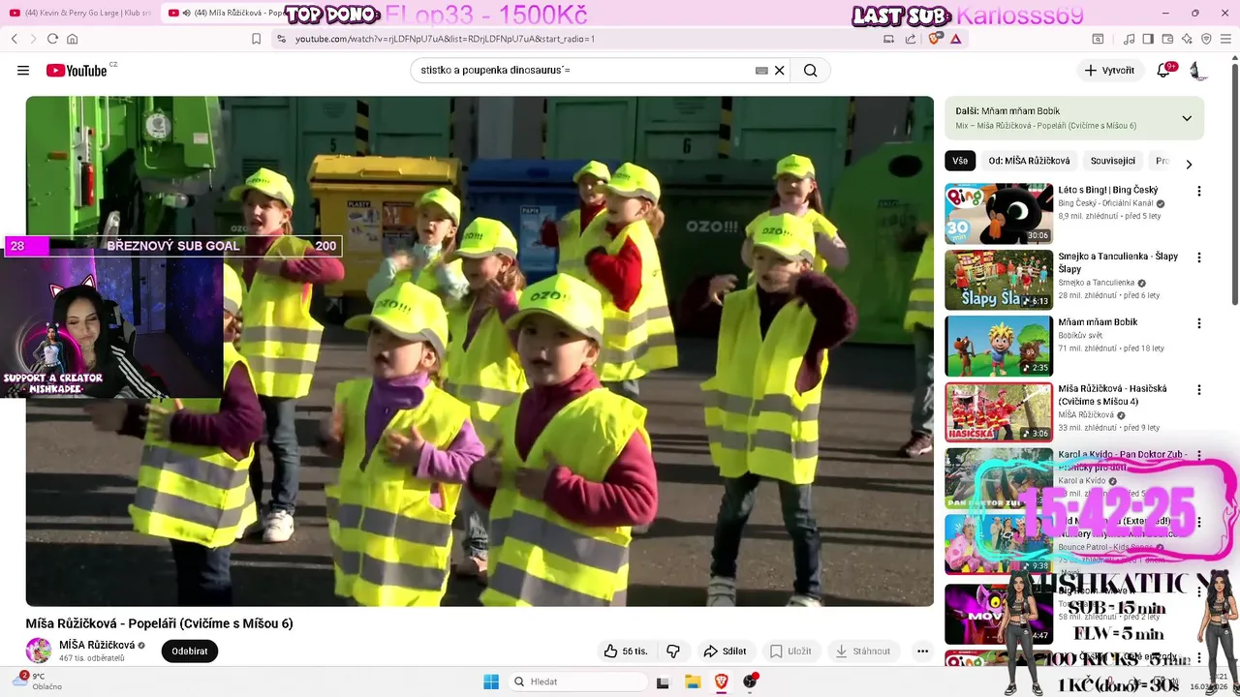Open the Leo AI sparkle icon
1240x697 pixels.
coord(1187,39)
